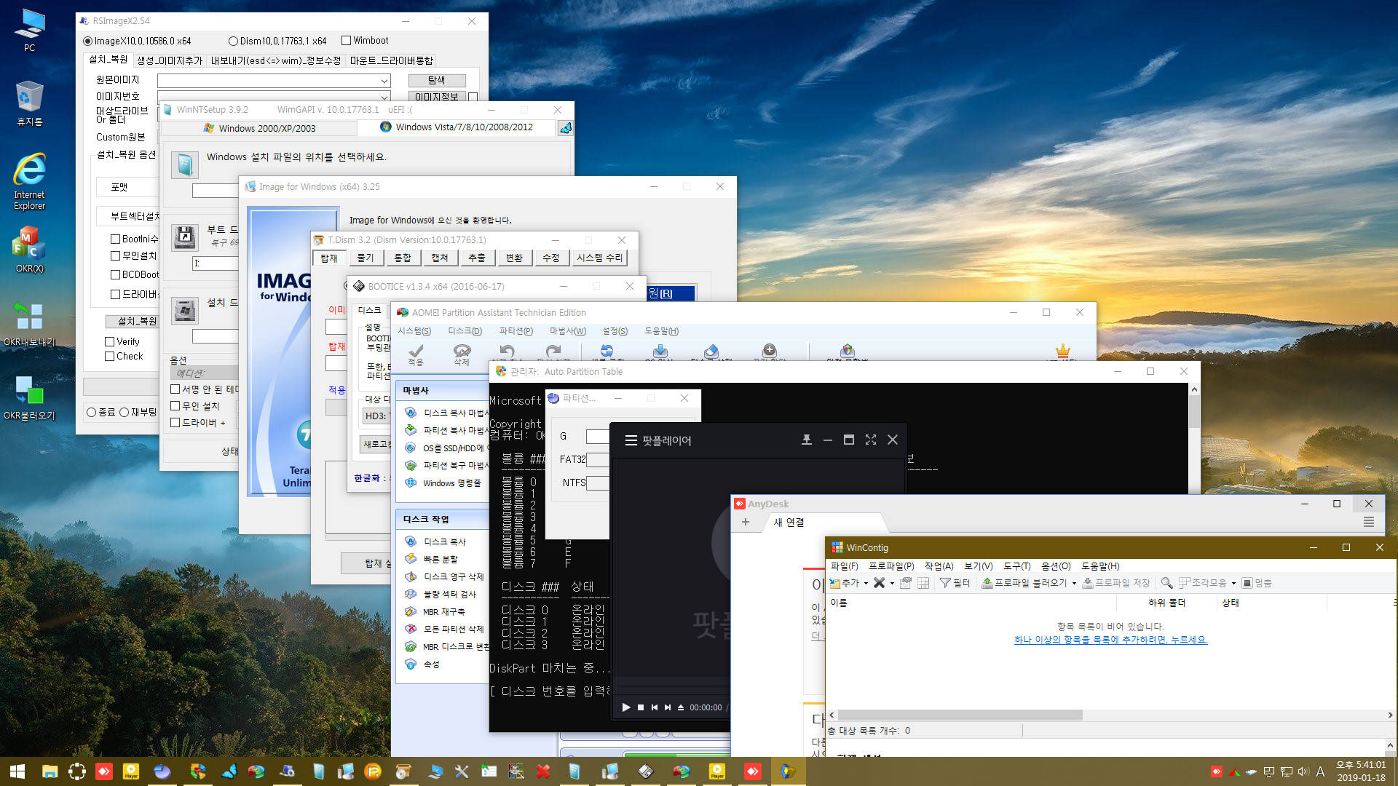
Task: Expand the Load Profile dropdown arrow in WinContig
Action: point(1074,584)
